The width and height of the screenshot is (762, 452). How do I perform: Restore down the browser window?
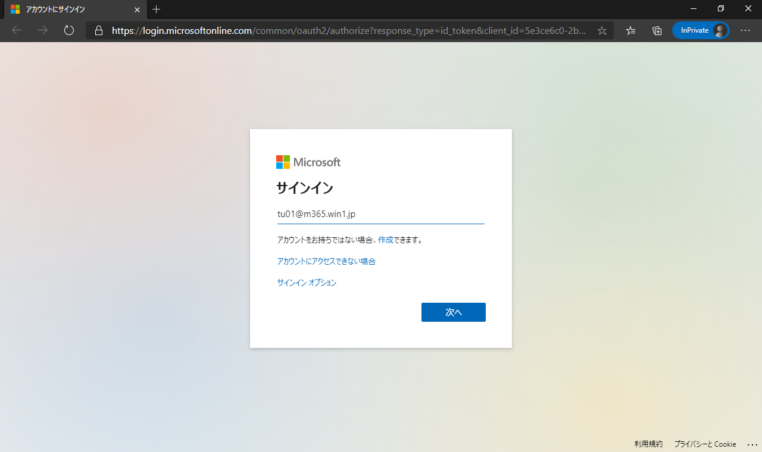click(721, 9)
